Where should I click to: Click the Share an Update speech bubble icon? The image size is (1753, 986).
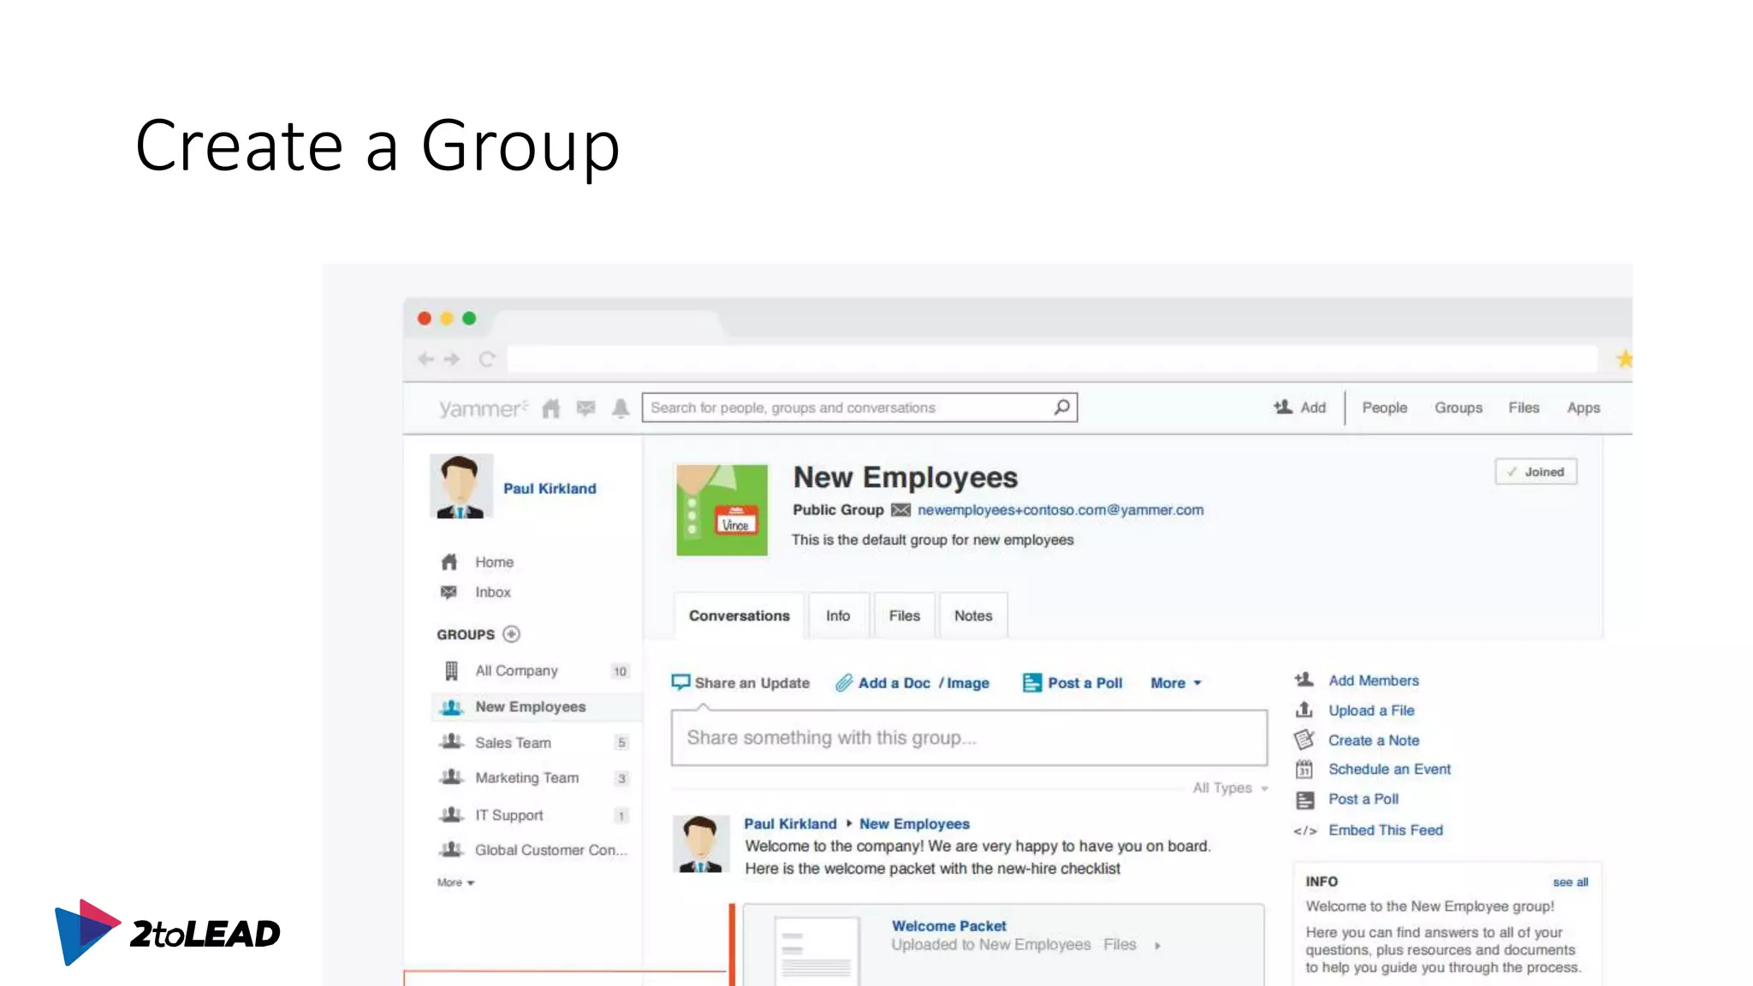click(680, 682)
